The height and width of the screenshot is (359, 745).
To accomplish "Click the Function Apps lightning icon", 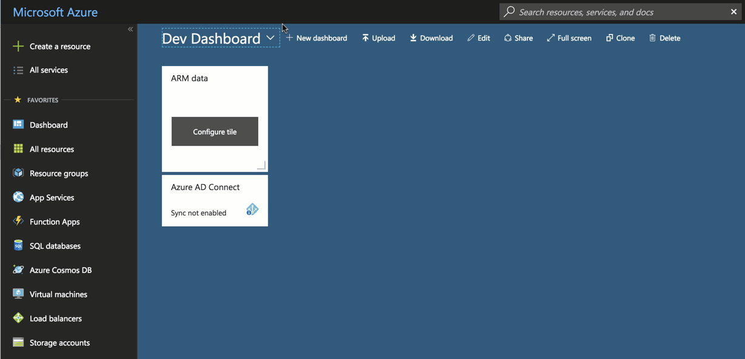I will [x=18, y=222].
